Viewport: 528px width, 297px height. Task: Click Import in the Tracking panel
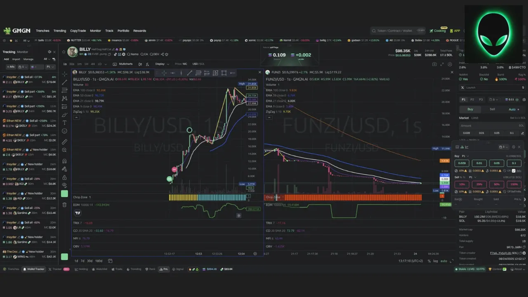(x=16, y=59)
